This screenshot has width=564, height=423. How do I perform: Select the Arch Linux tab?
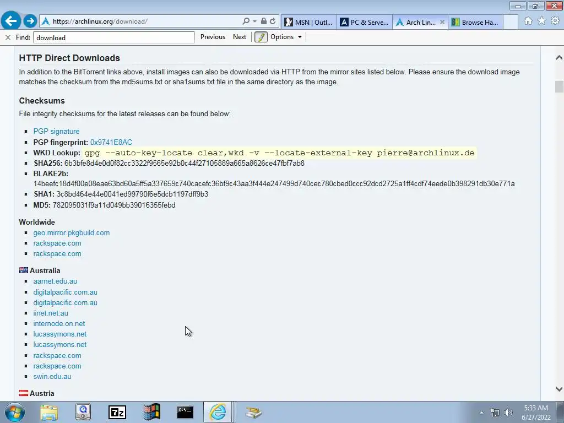[416, 22]
